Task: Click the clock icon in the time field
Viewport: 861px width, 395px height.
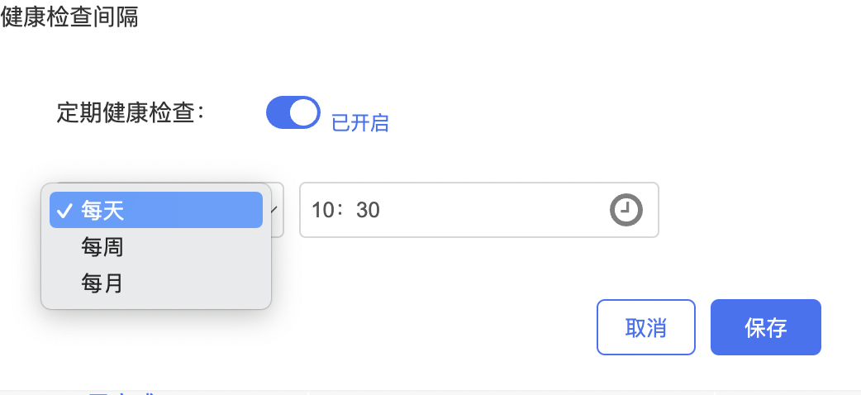Action: pyautogui.click(x=626, y=210)
